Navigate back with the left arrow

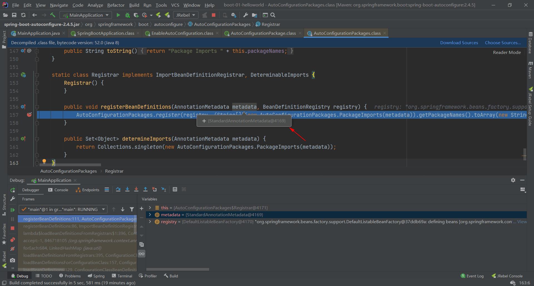point(34,15)
